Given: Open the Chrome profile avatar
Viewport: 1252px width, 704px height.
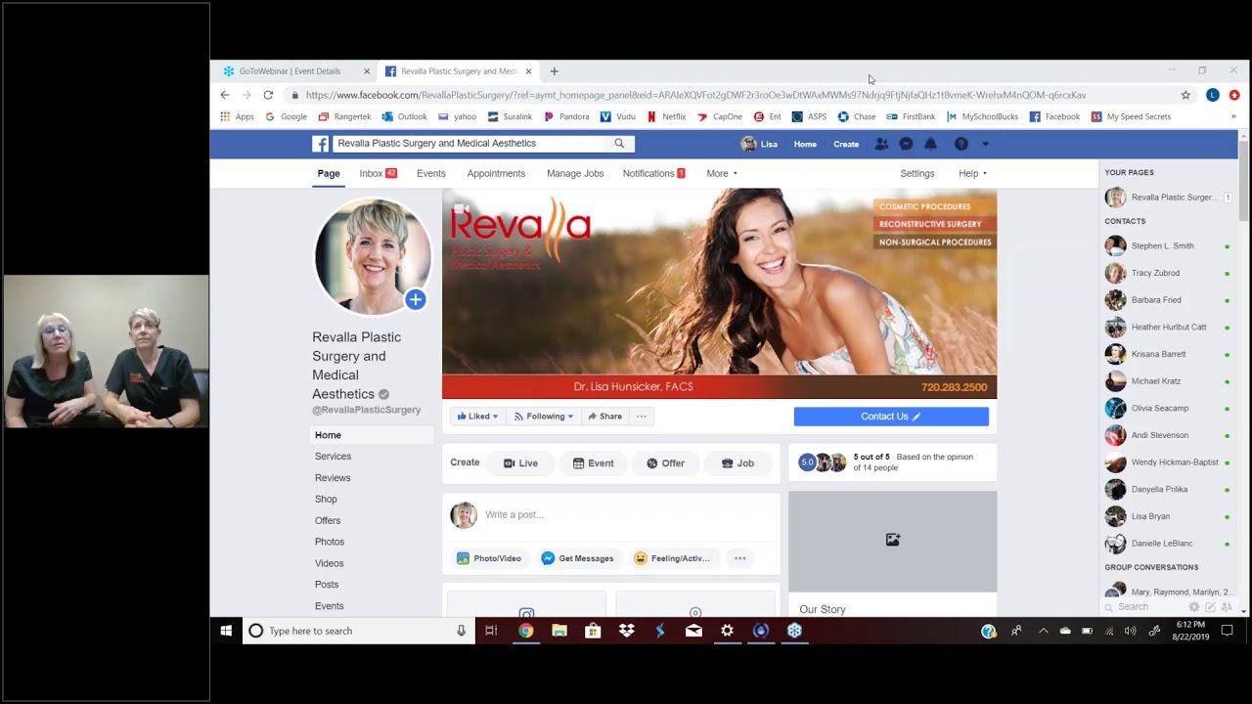Looking at the screenshot, I should (1213, 95).
